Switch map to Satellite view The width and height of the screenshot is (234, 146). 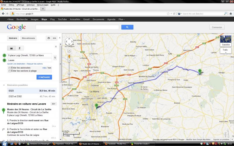[x=226, y=41]
